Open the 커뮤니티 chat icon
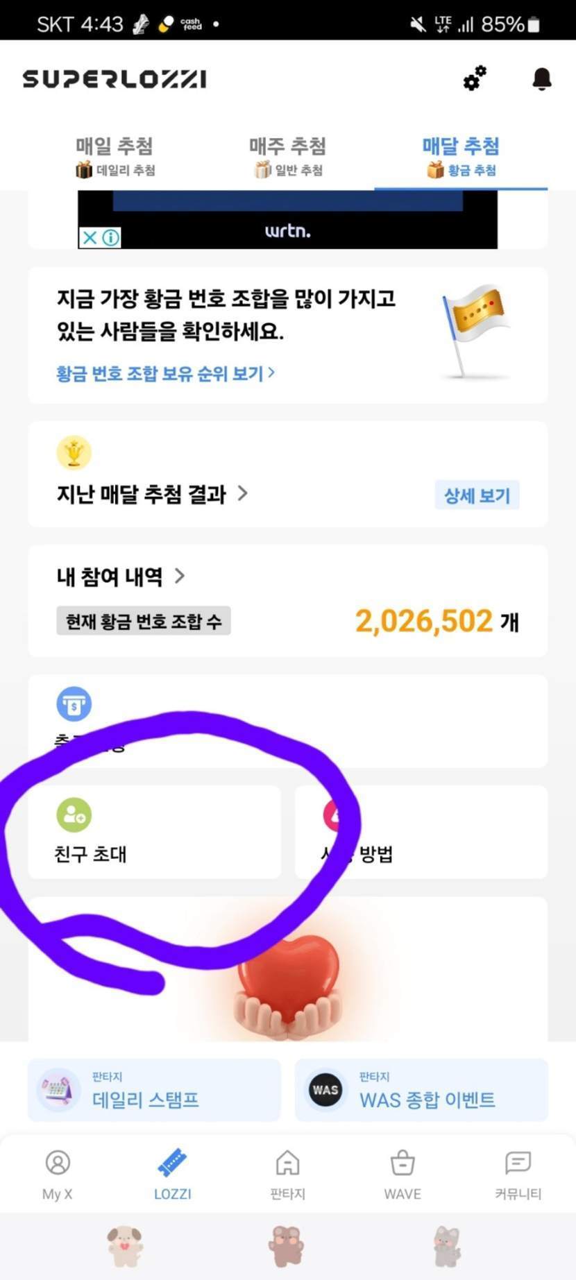Viewport: 576px width, 1280px height. click(518, 1163)
